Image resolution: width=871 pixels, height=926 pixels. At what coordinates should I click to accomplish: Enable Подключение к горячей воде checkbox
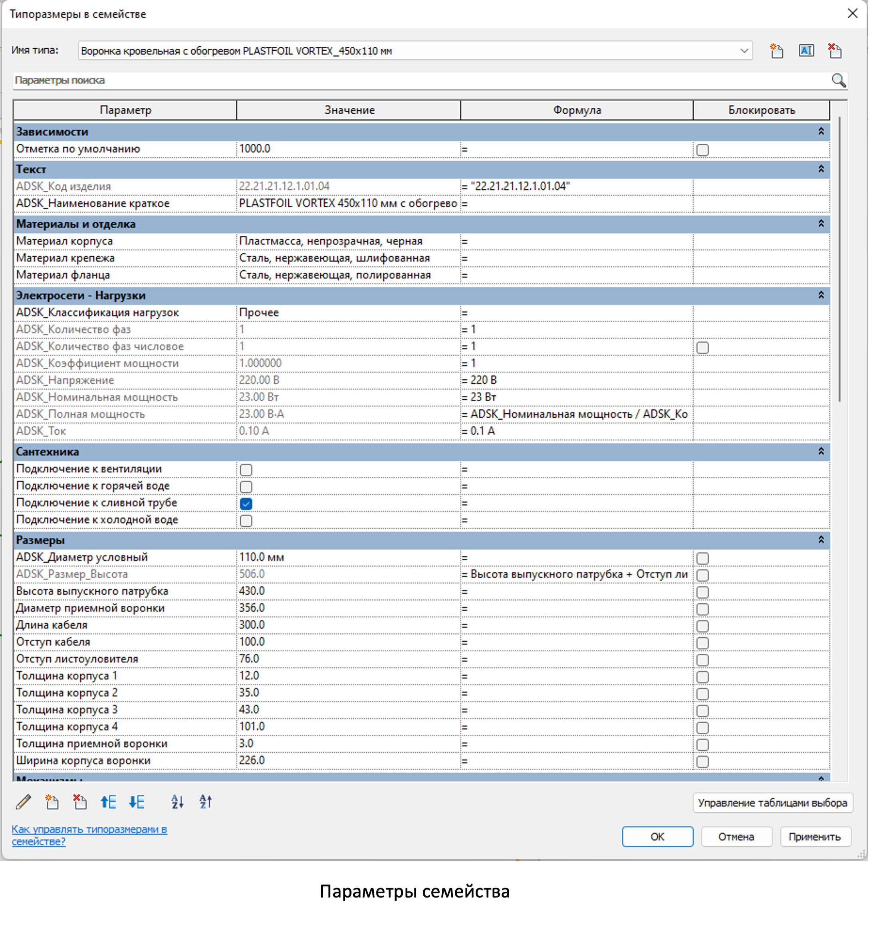click(246, 487)
